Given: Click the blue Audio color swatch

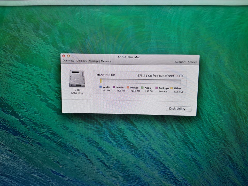Looking at the screenshot, I should [x=100, y=87].
